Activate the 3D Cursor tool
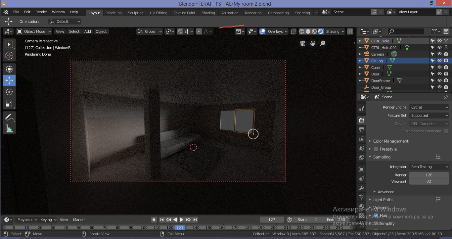The width and height of the screenshot is (452, 239). click(x=9, y=56)
